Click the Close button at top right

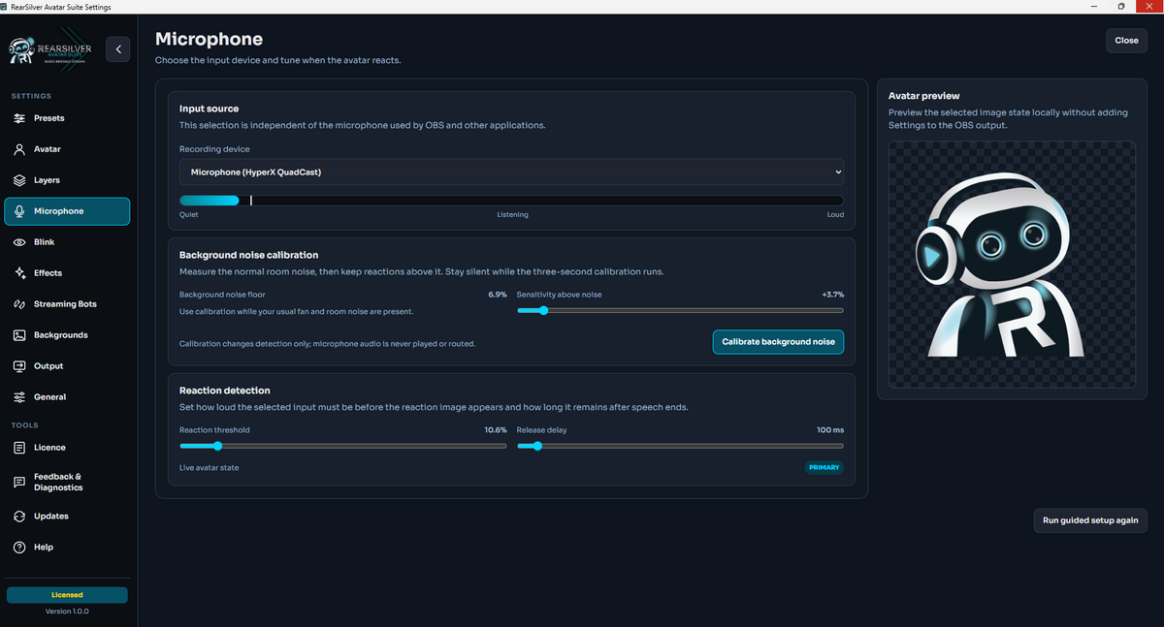(1126, 41)
